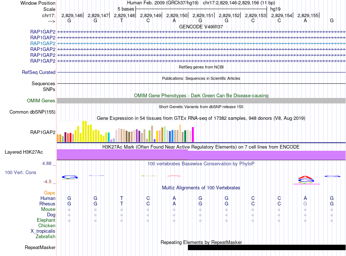This screenshot has height=256, width=346.
Task: Click the Mouse species label
Action: click(48, 209)
